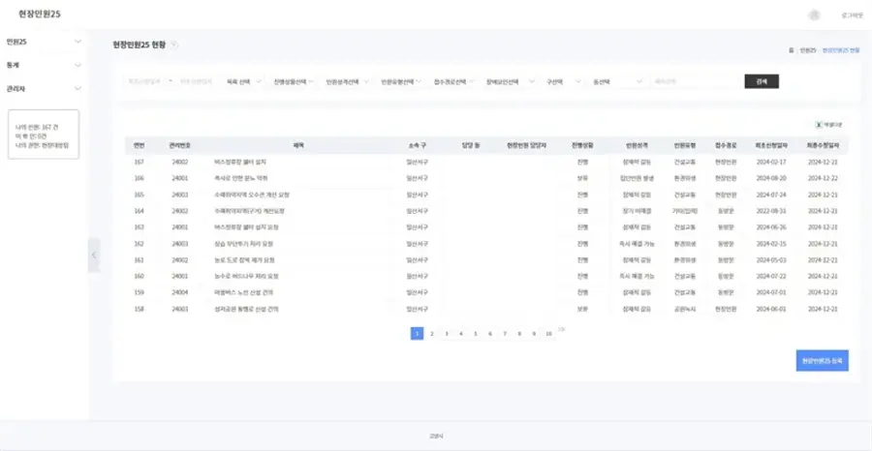Open the title of row number 165
The height and width of the screenshot is (451, 872).
[251, 195]
